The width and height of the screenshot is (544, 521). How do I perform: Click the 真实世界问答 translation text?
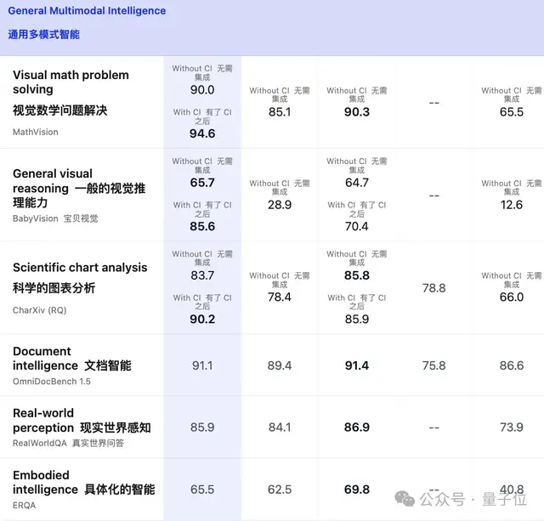[99, 444]
